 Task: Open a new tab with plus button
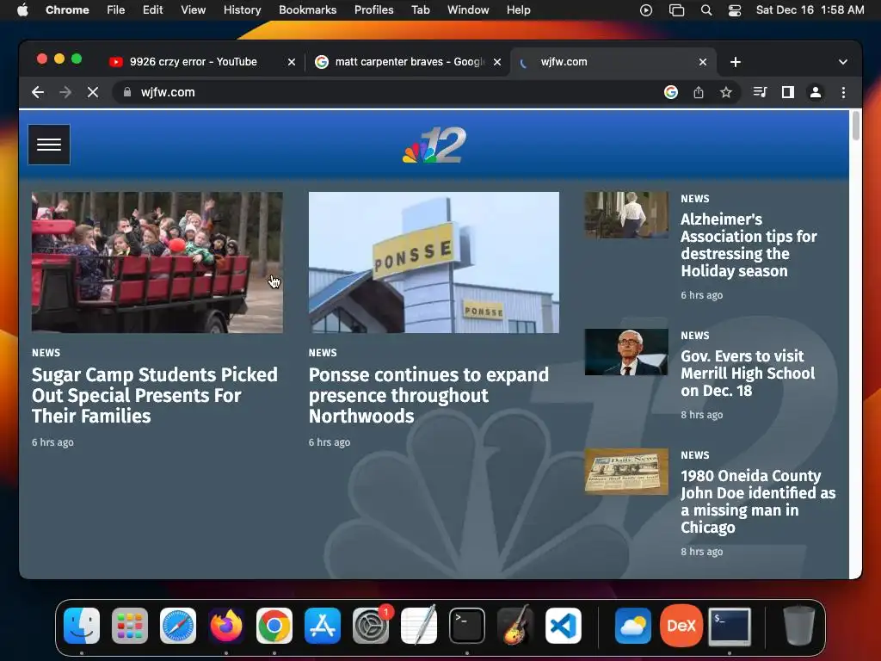(736, 62)
